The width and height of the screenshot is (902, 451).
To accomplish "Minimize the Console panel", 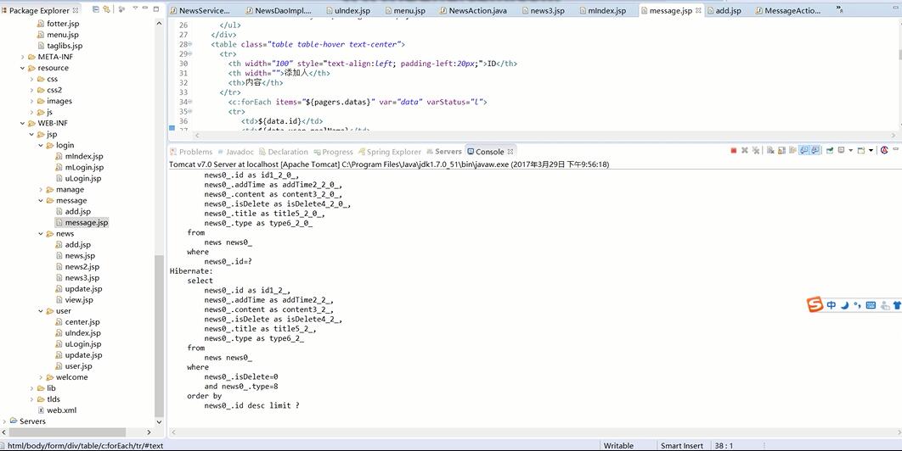I will pyautogui.click(x=896, y=148).
